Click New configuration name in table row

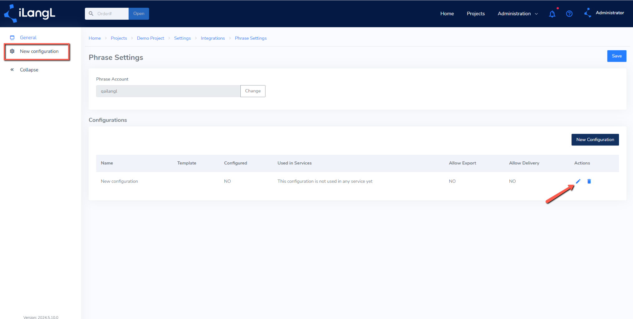pos(119,181)
